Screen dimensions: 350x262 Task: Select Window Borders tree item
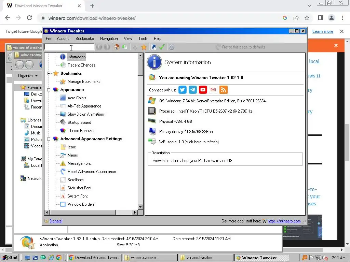pyautogui.click(x=81, y=204)
